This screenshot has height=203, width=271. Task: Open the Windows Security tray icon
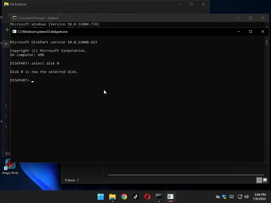pos(224,197)
